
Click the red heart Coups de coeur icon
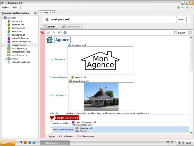click(x=52, y=118)
